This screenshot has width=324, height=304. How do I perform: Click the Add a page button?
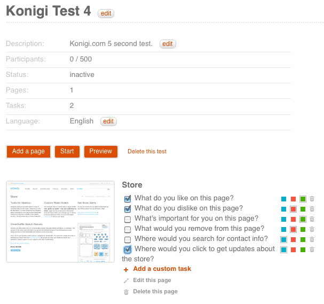tap(28, 152)
